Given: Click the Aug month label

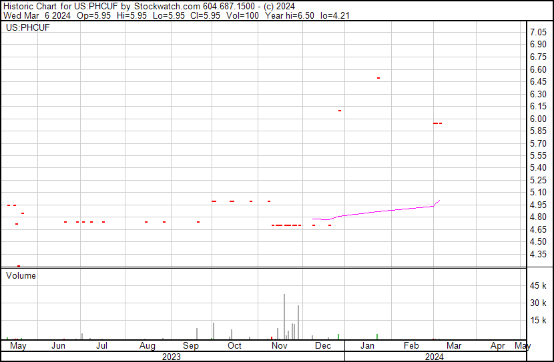Looking at the screenshot, I should (148, 345).
